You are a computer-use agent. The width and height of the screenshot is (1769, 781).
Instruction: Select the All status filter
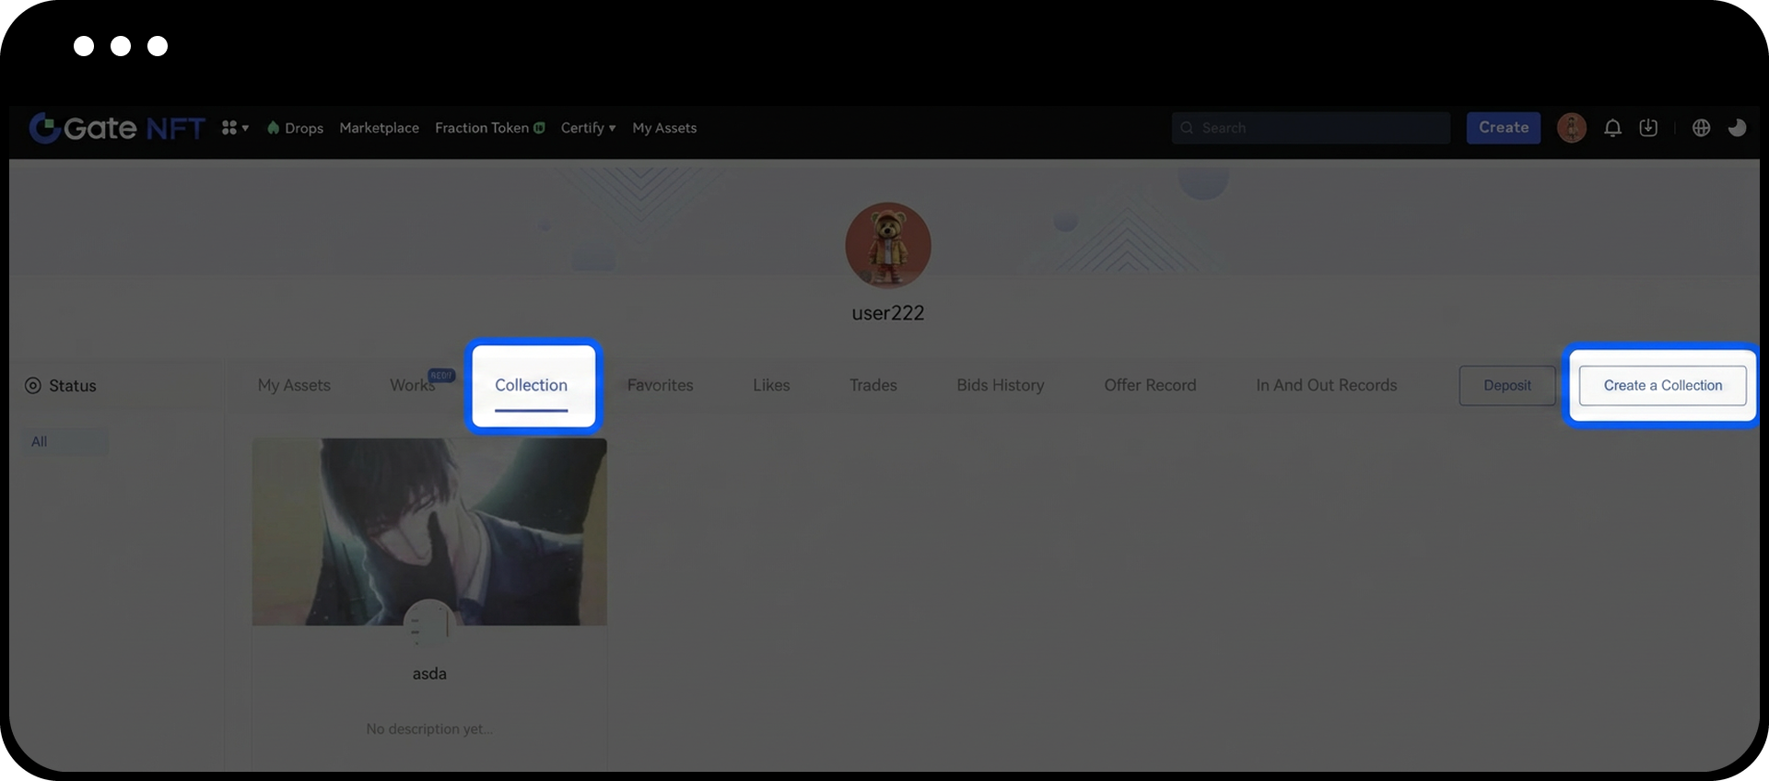[40, 442]
